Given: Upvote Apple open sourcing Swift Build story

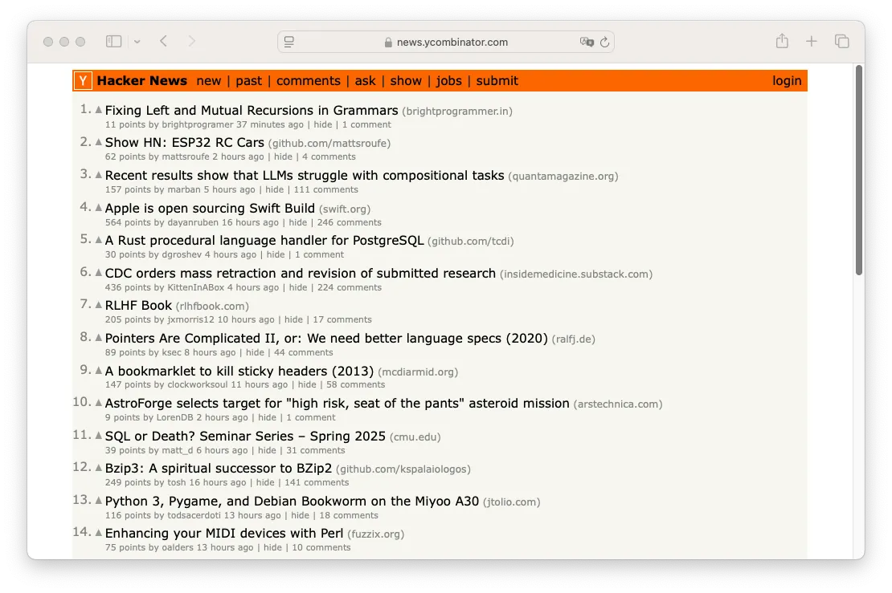Looking at the screenshot, I should pyautogui.click(x=98, y=208).
